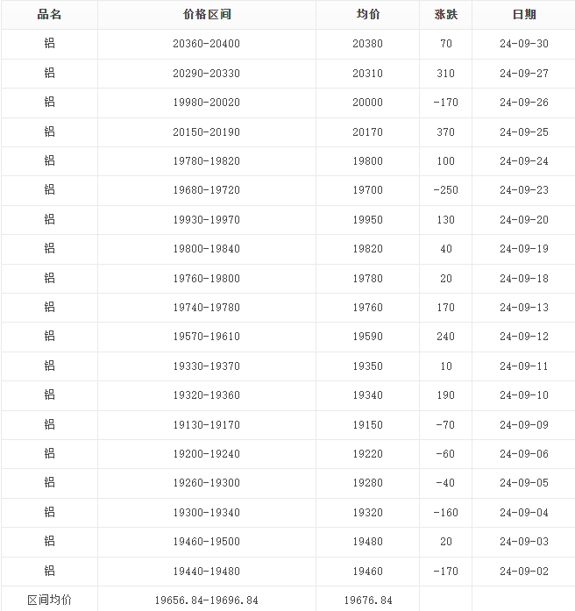Image resolution: width=575 pixels, height=611 pixels.
Task: Click the 日期 column header
Action: 523,15
